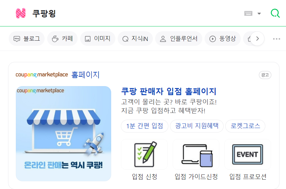Show more categories with the right chevron
This screenshot has height=189, width=286.
pyautogui.click(x=257, y=39)
